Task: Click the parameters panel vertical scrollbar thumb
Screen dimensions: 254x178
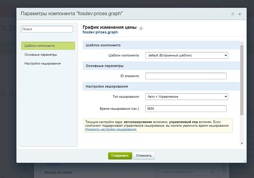Action: [x=242, y=80]
